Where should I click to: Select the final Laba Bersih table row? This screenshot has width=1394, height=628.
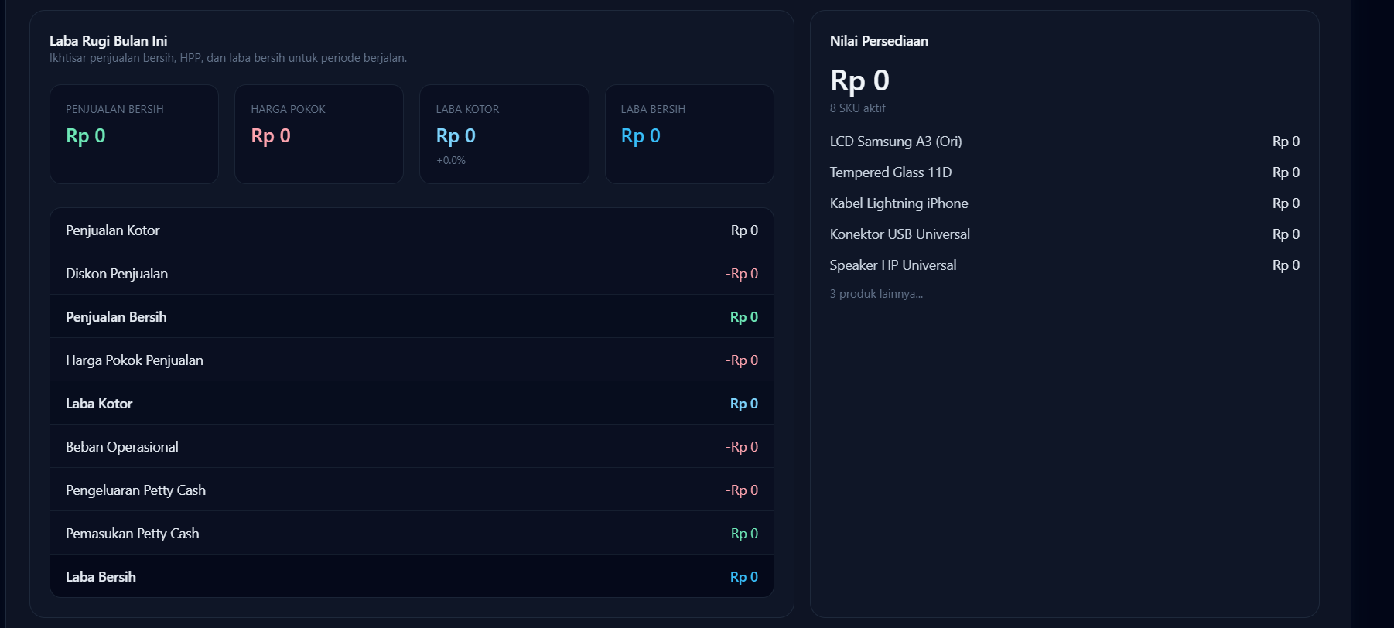[x=412, y=577]
